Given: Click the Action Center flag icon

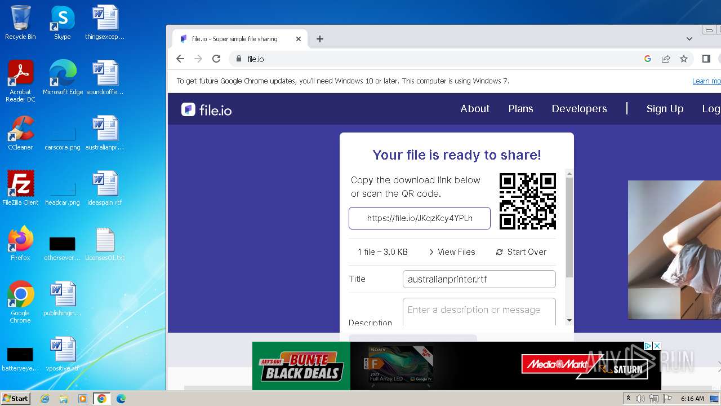Looking at the screenshot, I should pos(666,399).
